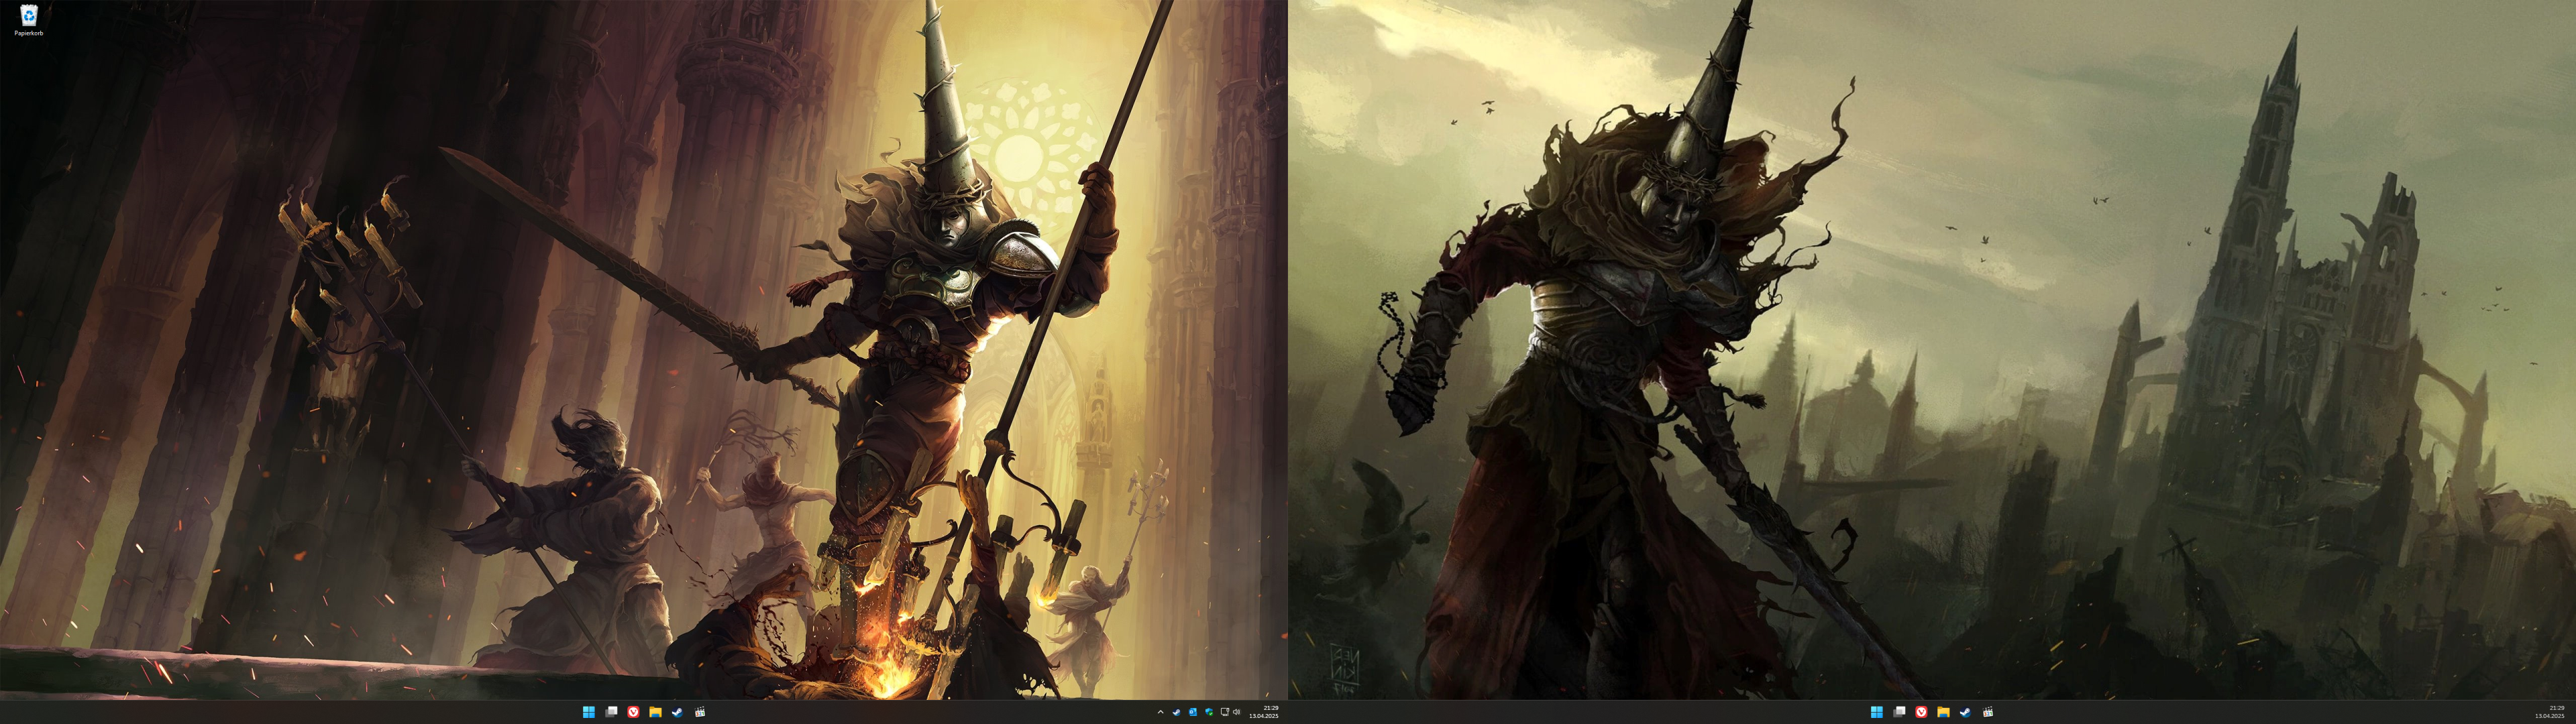Open File Explorer on the second monitor taskbar
Viewport: 2576px width, 724px height.
pyautogui.click(x=1944, y=713)
